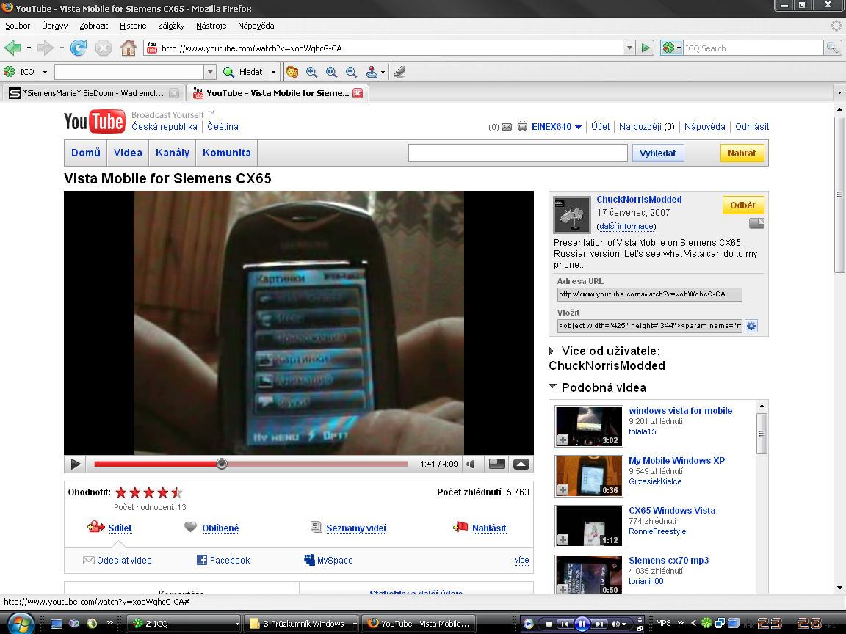Click the ICQ Search magnifier icon
Image resolution: width=846 pixels, height=634 pixels.
[832, 48]
